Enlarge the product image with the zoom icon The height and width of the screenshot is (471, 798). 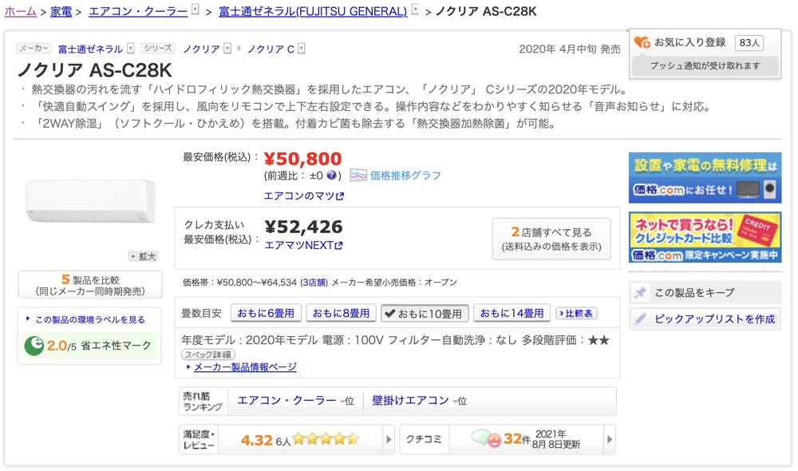[144, 256]
